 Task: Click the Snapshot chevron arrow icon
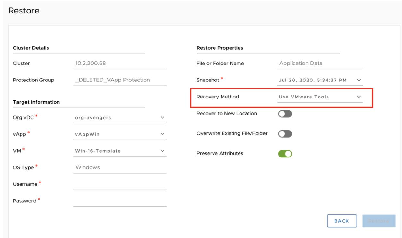click(359, 80)
